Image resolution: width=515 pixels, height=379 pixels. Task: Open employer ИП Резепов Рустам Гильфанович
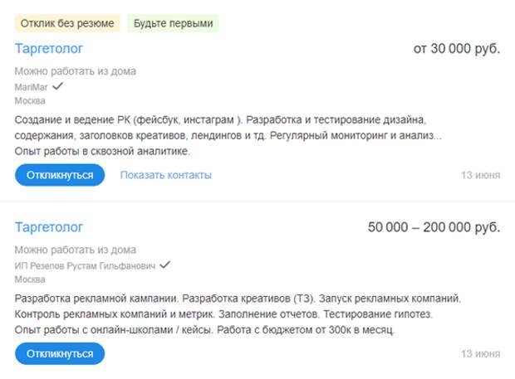point(84,266)
